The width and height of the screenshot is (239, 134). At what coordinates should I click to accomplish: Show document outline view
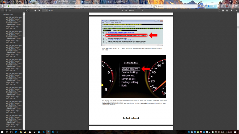click(6, 11)
